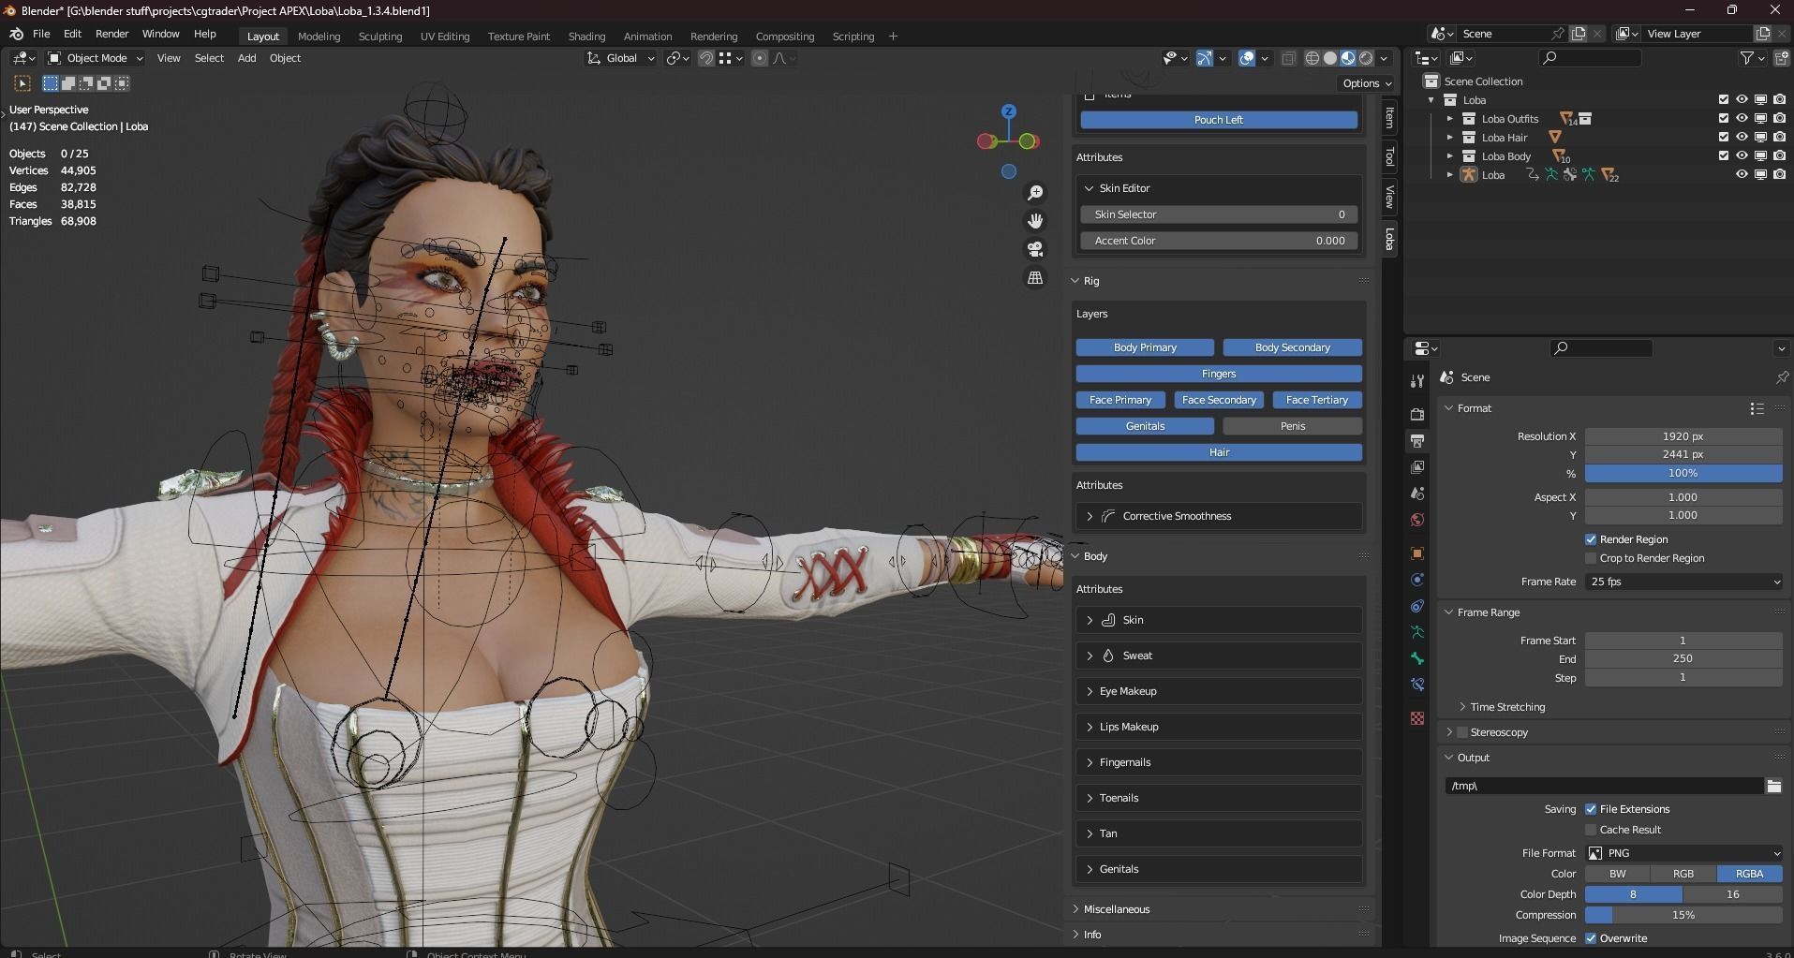1794x958 pixels.
Task: Toggle the Face Secondary layer button
Action: [1219, 400]
